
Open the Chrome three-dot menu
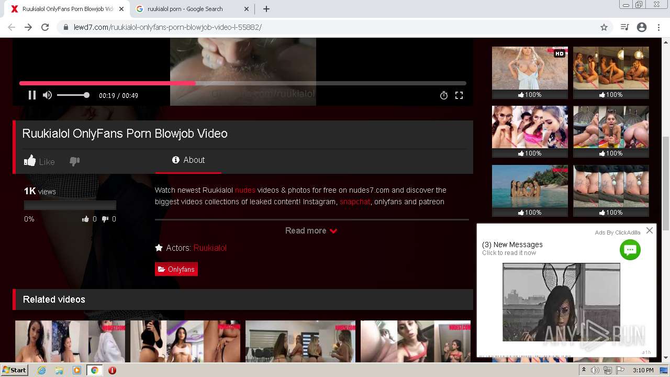658,27
